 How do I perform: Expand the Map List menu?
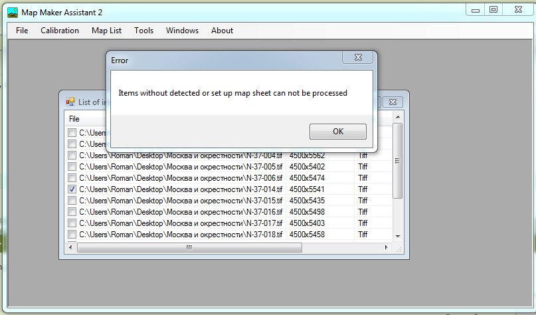click(106, 31)
